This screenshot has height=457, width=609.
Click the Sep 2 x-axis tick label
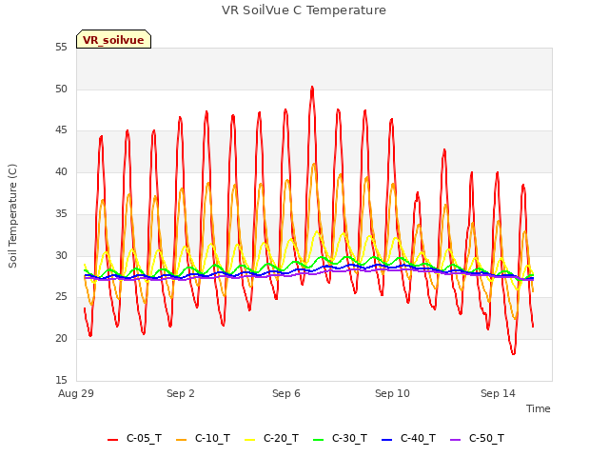click(x=181, y=393)
